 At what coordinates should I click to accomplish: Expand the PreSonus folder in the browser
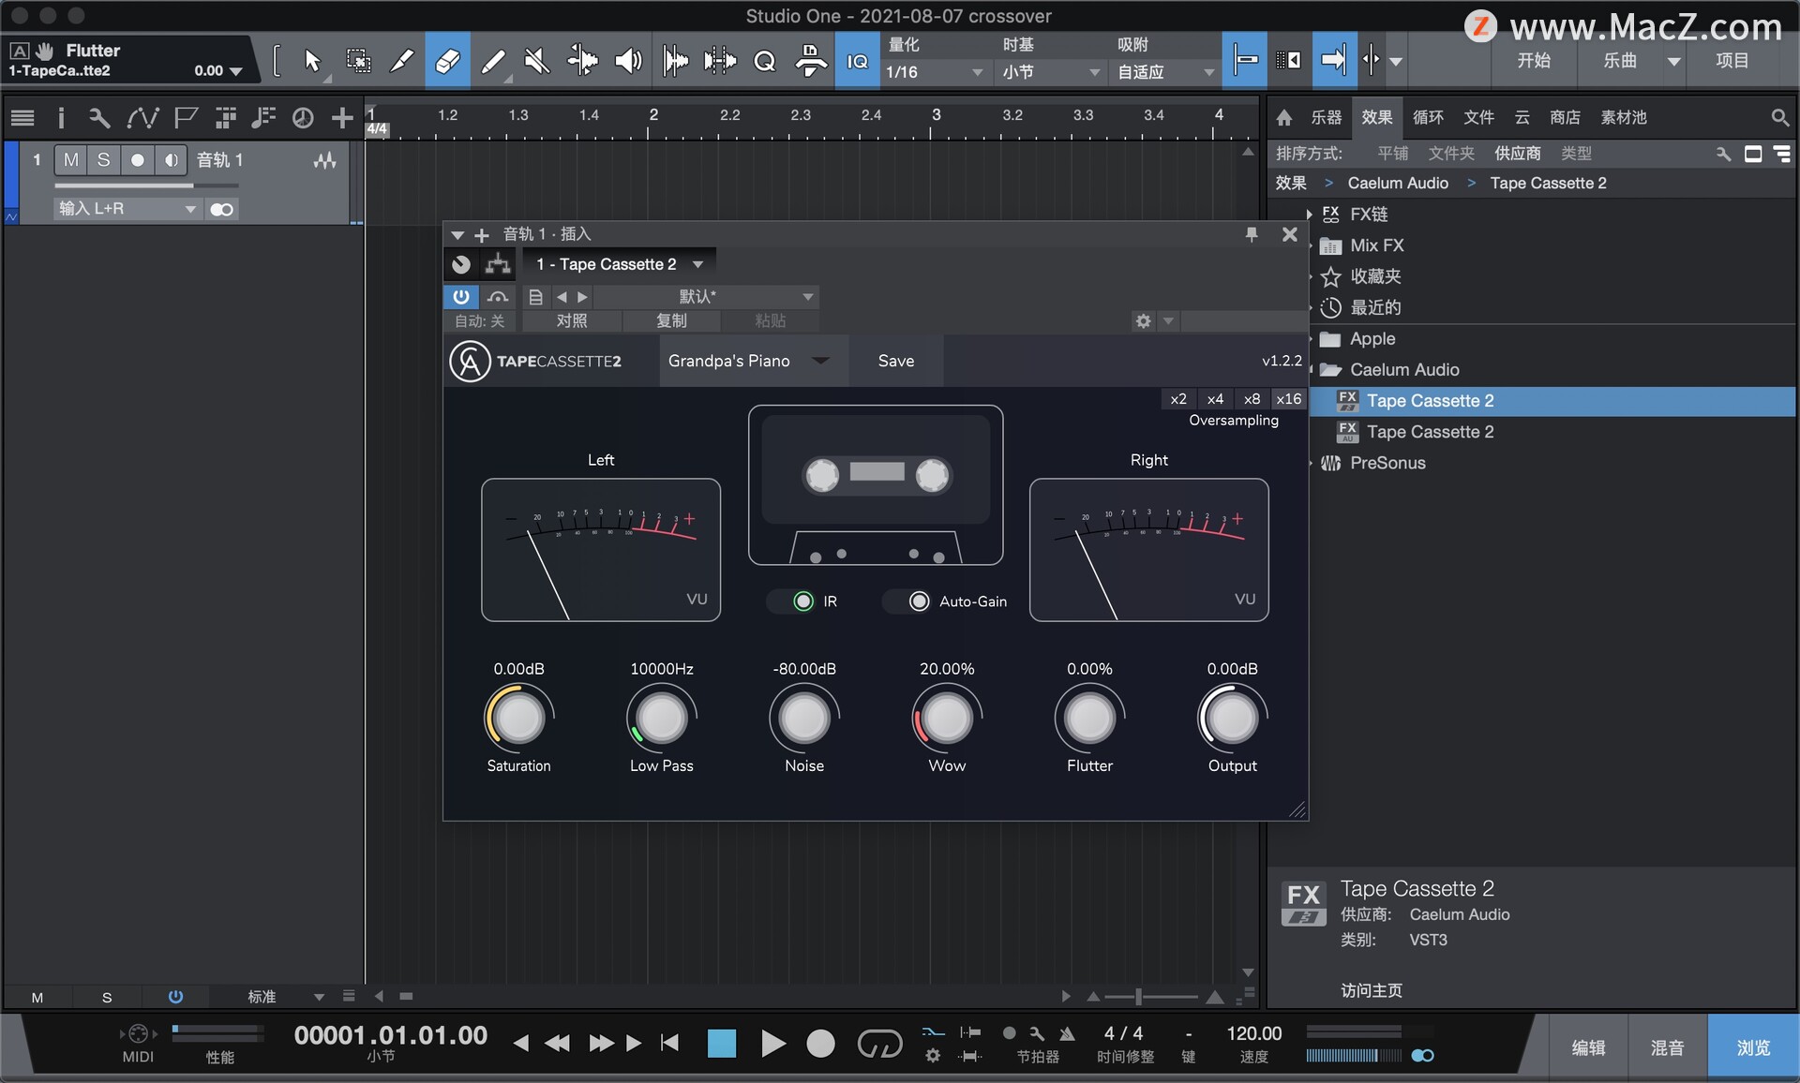tap(1310, 463)
